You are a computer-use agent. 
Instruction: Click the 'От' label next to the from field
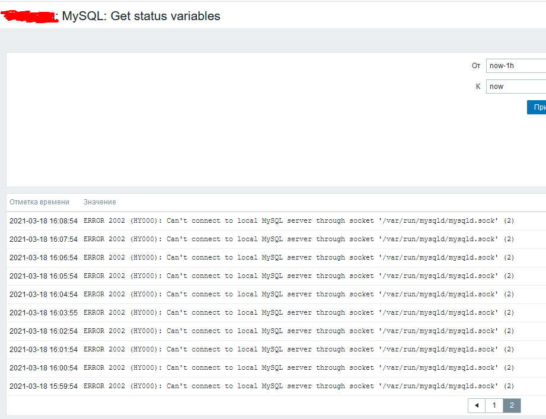[x=476, y=66]
